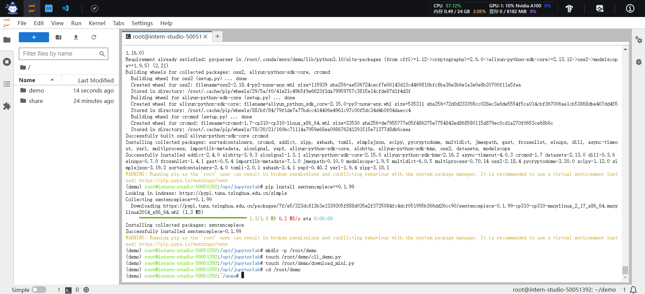The width and height of the screenshot is (645, 294).
Task: Click the 'Successfully installed sentencepiece-0.1.99' line
Action: point(184,231)
